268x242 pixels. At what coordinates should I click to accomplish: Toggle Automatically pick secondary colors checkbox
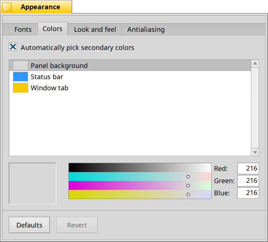[13, 47]
